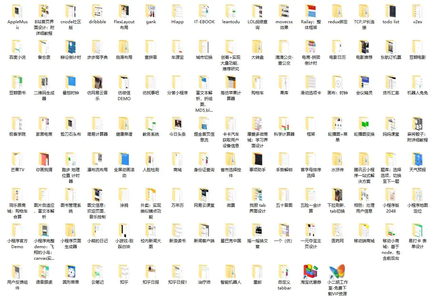Viewport: 433px width, 297px height.
Task: Select the 仿网易云音乐 folder
Action: tap(97, 82)
